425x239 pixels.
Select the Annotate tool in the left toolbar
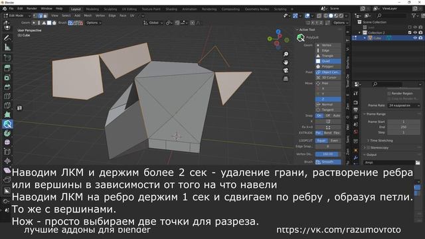tap(7, 38)
